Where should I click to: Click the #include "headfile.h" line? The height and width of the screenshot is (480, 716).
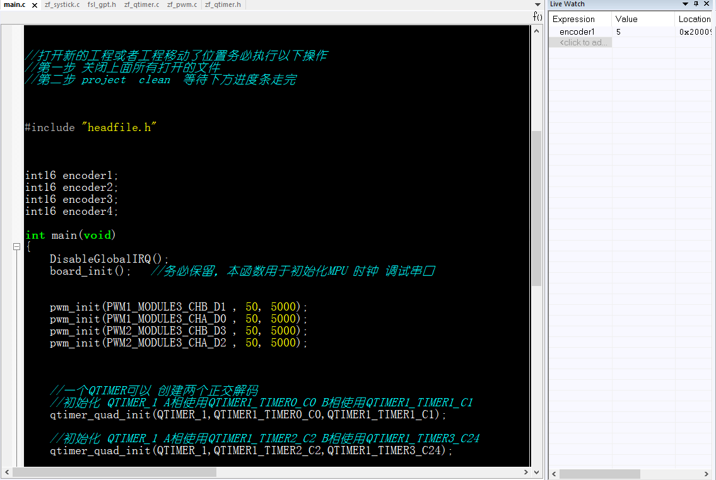90,128
